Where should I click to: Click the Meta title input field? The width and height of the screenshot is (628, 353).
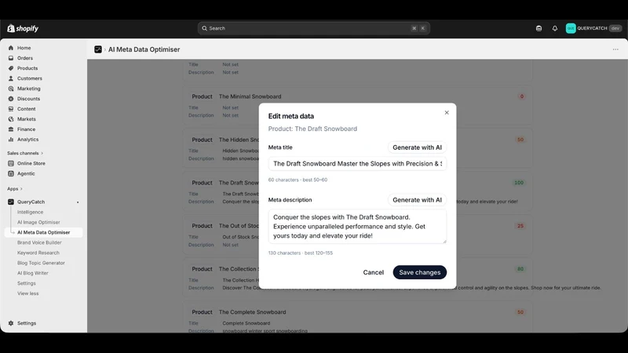click(357, 164)
